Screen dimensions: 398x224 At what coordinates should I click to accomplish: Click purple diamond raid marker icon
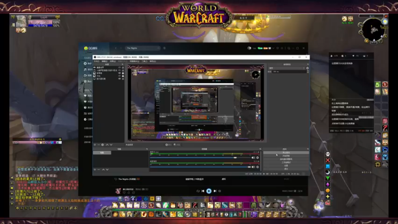click(328, 184)
